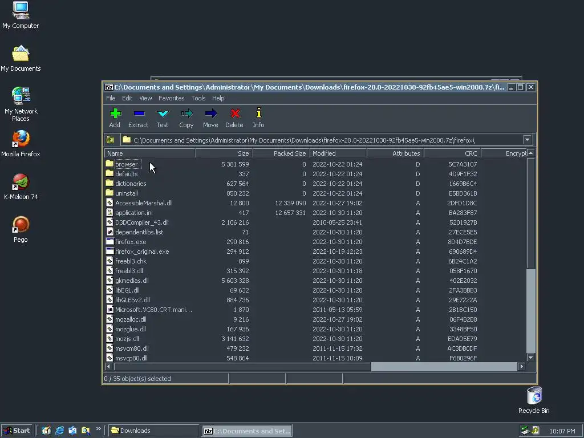
Task: Click the horizontal scrollbar left arrow
Action: 108,367
